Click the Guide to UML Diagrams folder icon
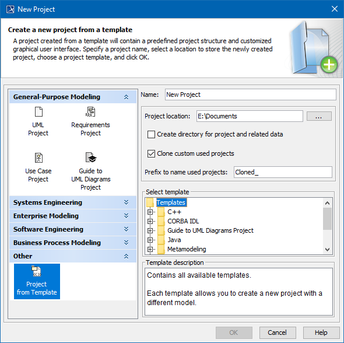Image resolution: width=344 pixels, height=343 pixels. click(161, 230)
